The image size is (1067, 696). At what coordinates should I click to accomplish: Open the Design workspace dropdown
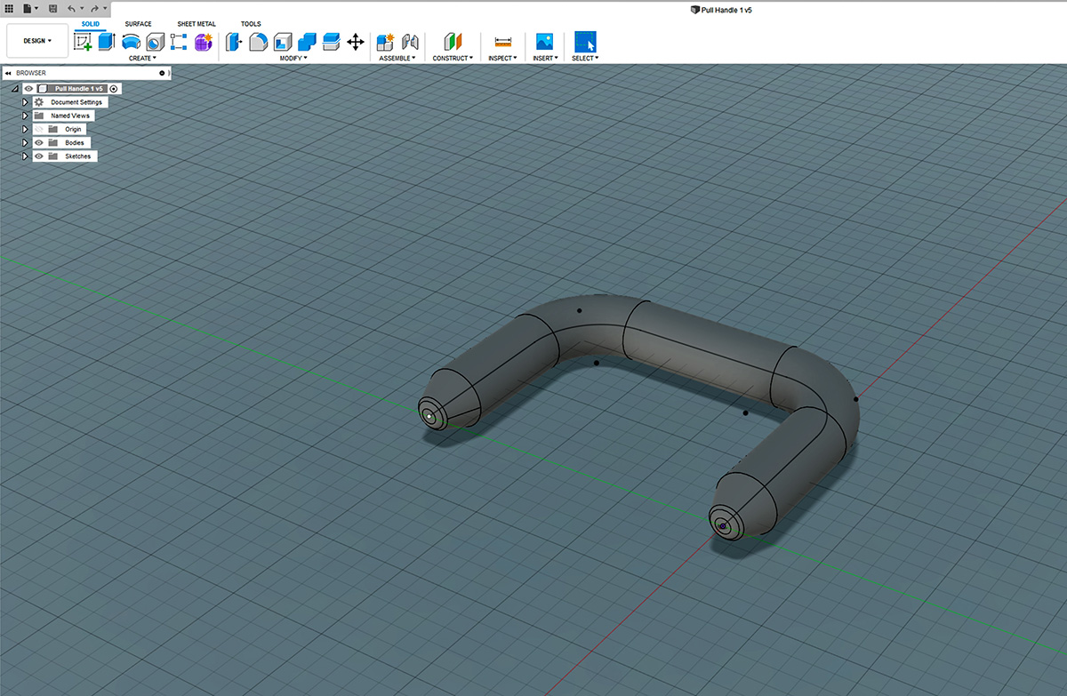(37, 41)
